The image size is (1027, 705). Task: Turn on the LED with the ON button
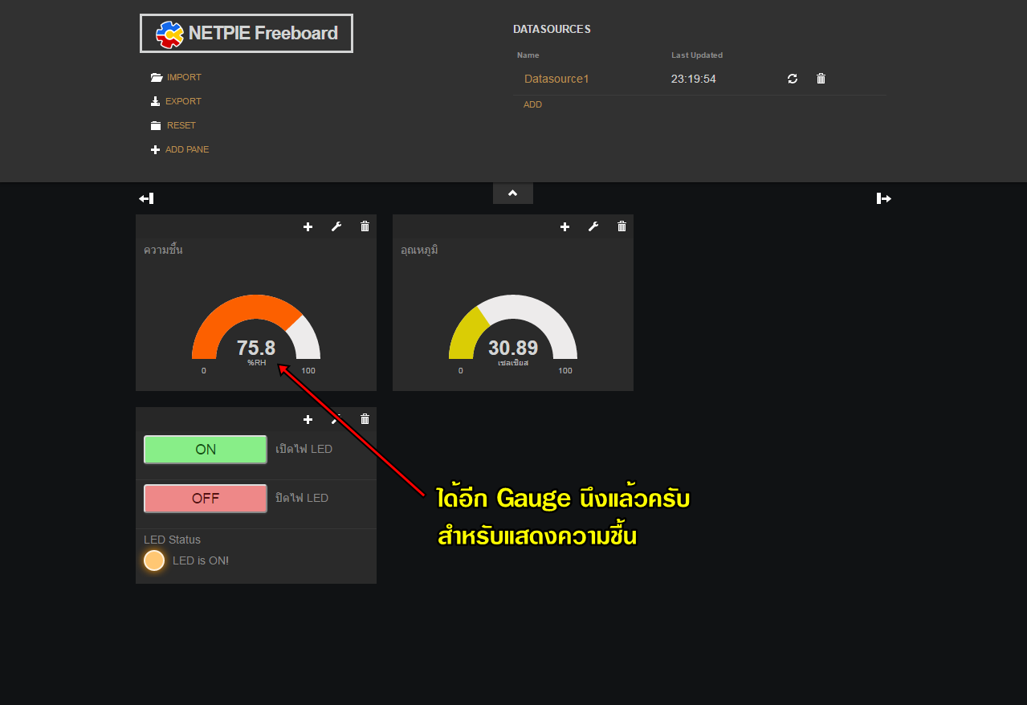tap(205, 449)
